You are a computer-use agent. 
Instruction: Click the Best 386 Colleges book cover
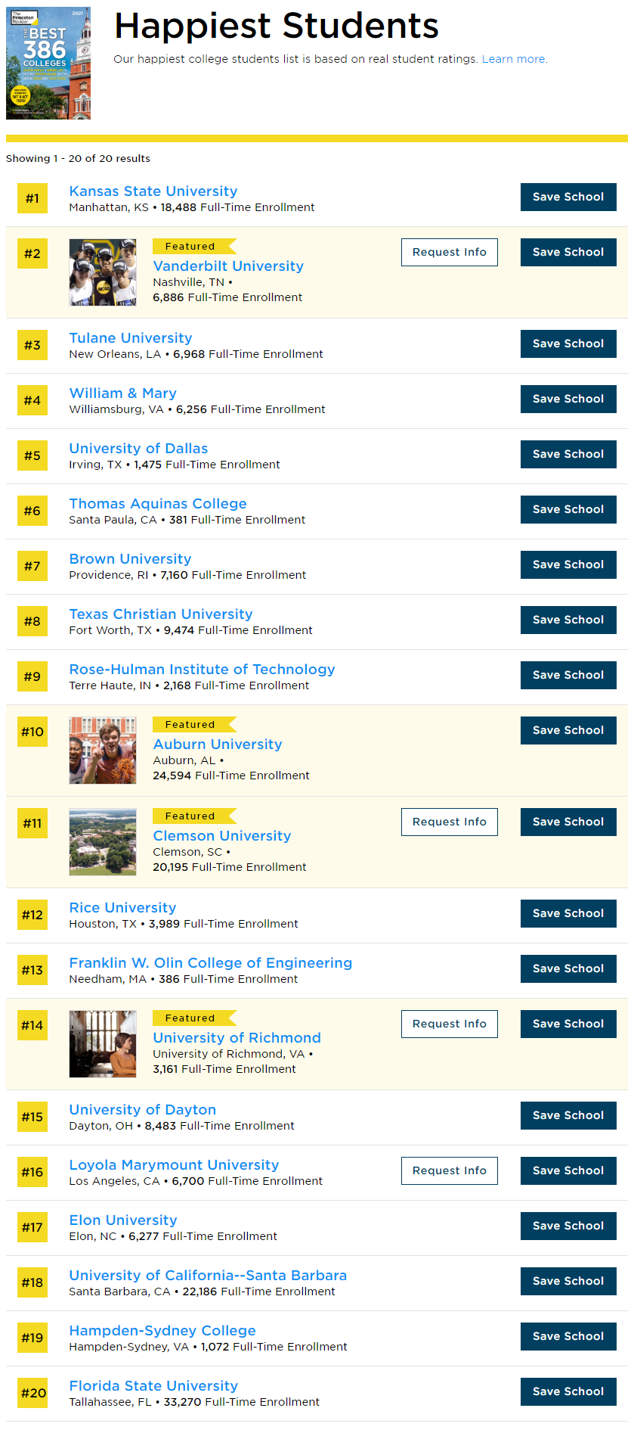click(48, 64)
